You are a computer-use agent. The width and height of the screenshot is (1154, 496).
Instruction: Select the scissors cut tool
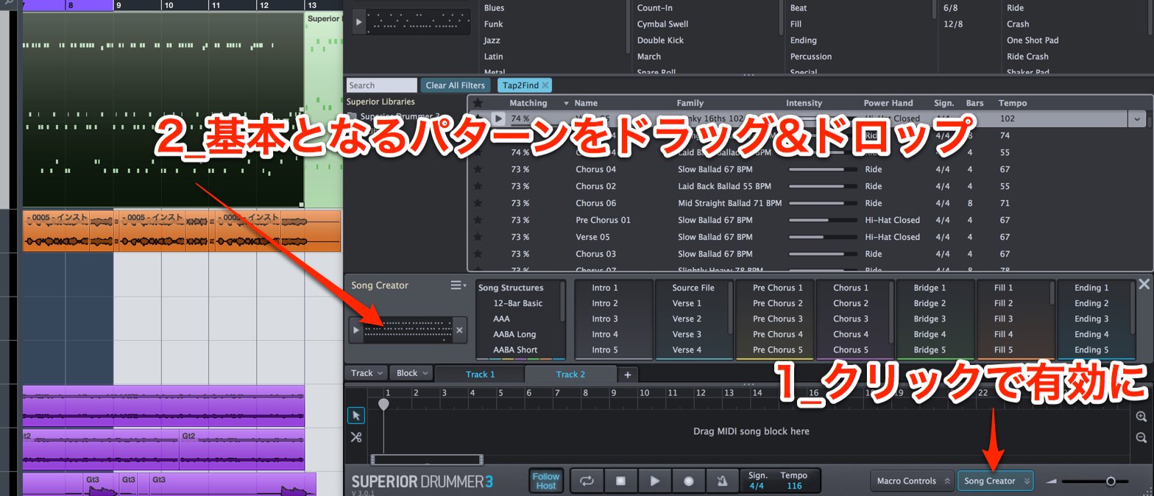pos(356,437)
